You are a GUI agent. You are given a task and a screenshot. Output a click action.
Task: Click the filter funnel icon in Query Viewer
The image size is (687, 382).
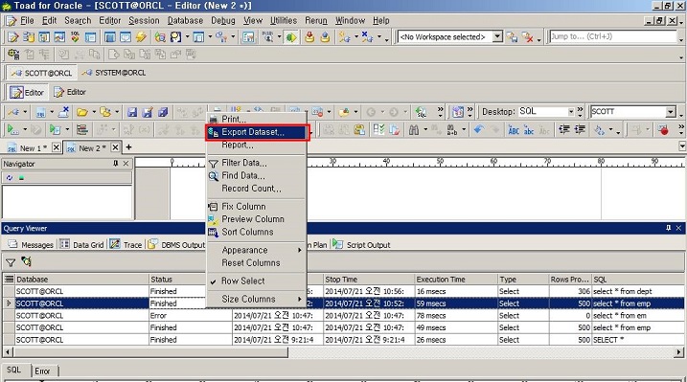(11, 262)
